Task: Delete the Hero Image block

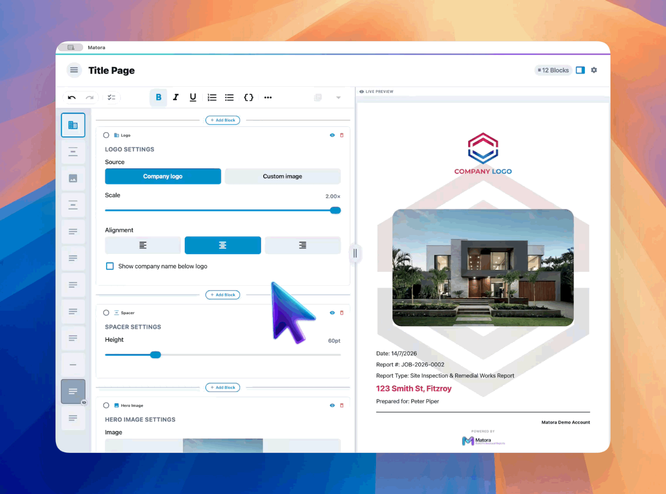Action: click(x=342, y=405)
